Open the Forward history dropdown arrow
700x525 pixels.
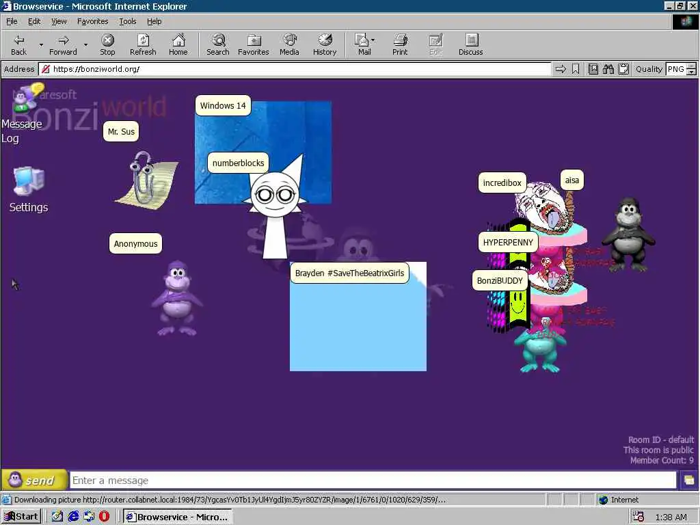(x=85, y=44)
